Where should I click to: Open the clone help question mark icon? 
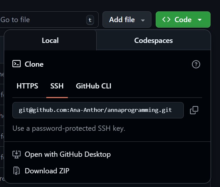tap(196, 64)
